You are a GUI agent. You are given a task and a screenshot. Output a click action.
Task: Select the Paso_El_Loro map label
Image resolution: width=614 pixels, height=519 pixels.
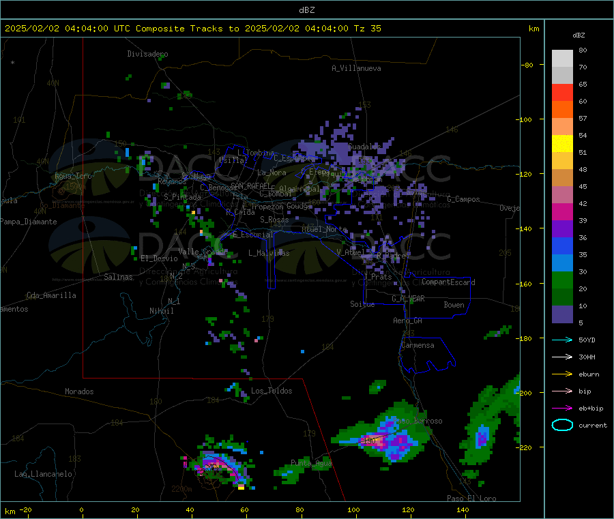click(471, 499)
